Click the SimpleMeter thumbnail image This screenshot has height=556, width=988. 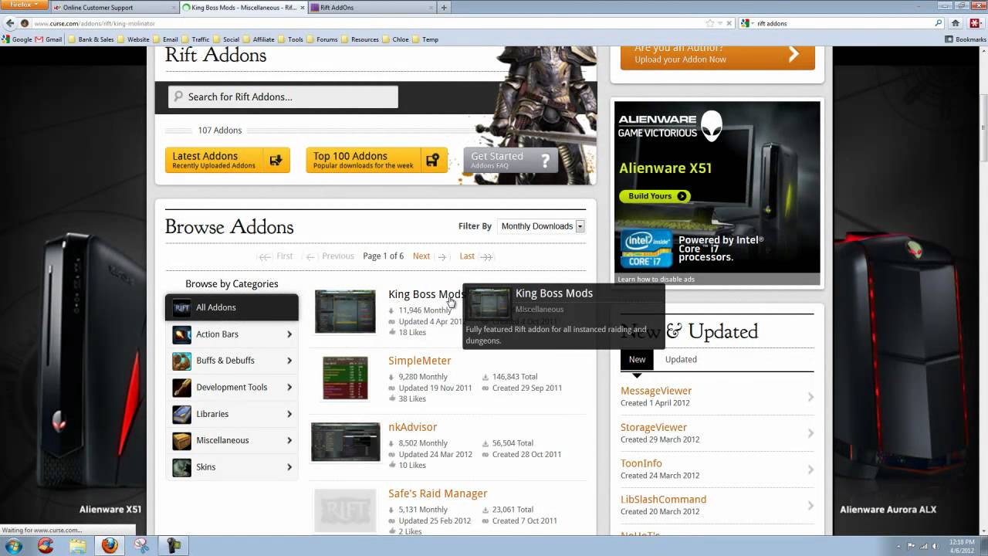pos(345,378)
